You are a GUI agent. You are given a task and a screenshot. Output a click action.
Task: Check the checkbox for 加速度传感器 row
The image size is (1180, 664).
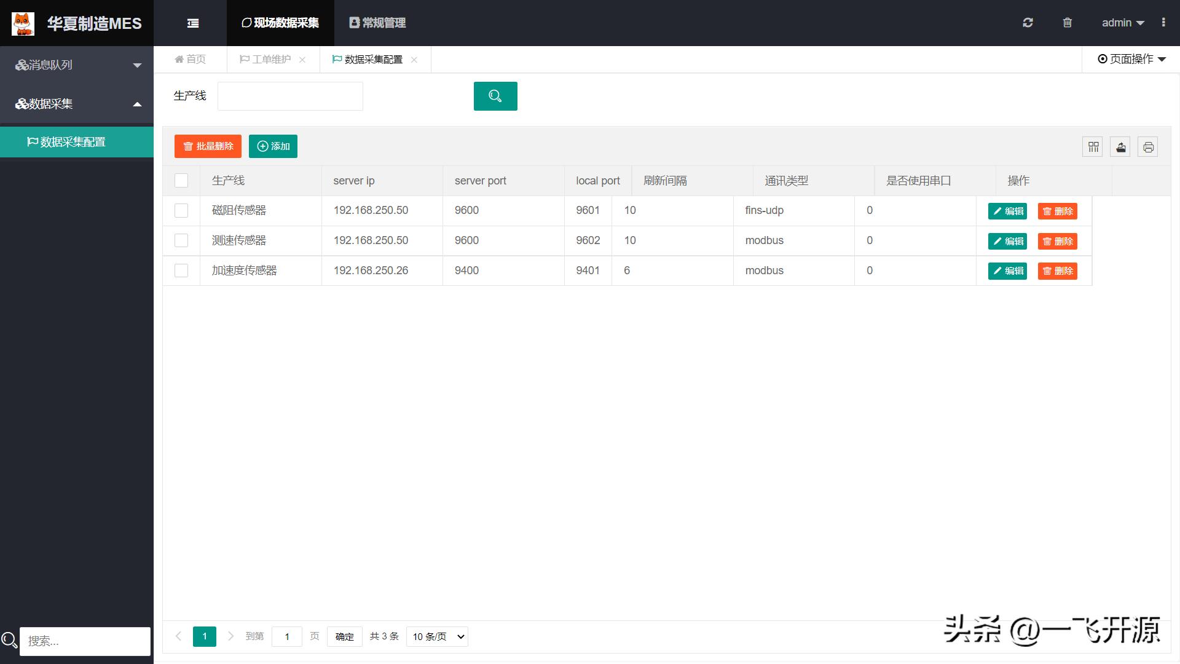181,271
